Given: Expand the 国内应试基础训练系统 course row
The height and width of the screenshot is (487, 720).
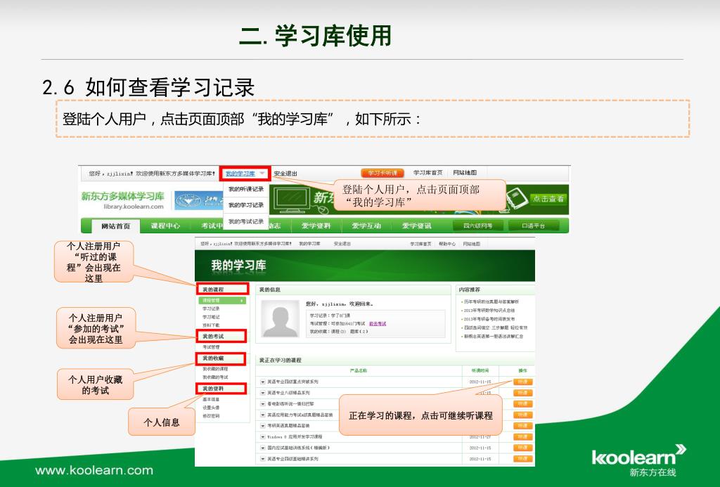Looking at the screenshot, I should [263, 448].
